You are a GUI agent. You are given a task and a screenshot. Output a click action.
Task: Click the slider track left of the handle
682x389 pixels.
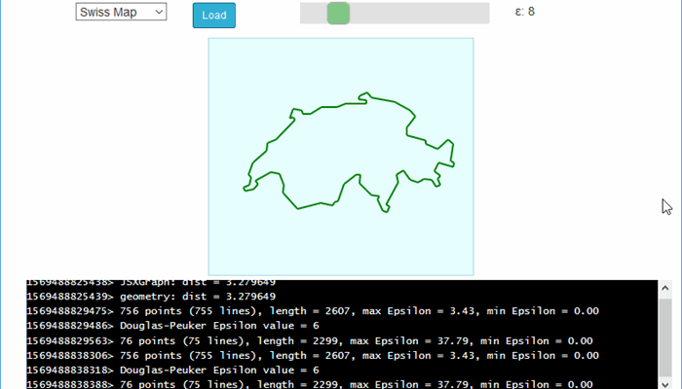tap(313, 13)
